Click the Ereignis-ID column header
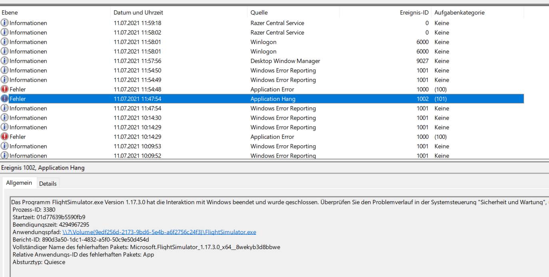549x277 pixels. coord(414,12)
